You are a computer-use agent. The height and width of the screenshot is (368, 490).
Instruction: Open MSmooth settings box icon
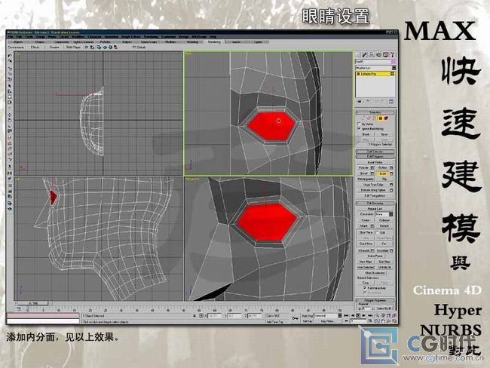pyautogui.click(x=372, y=250)
